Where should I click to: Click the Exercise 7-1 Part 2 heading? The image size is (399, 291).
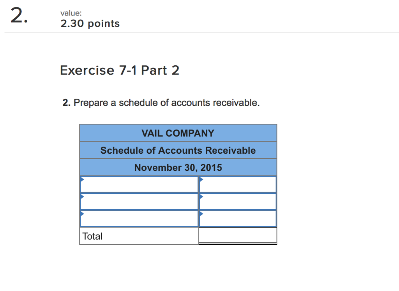click(x=120, y=70)
